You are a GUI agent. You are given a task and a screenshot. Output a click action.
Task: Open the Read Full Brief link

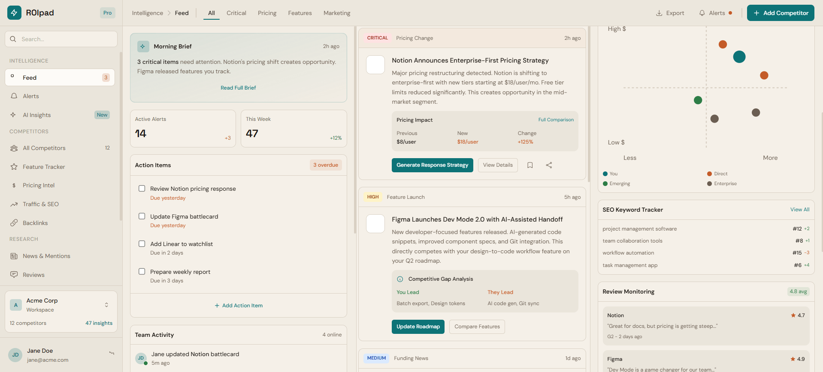pos(238,88)
